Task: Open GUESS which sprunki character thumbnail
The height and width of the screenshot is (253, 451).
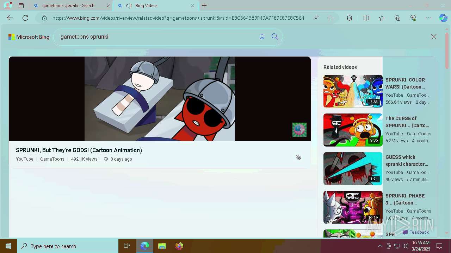Action: 353,169
